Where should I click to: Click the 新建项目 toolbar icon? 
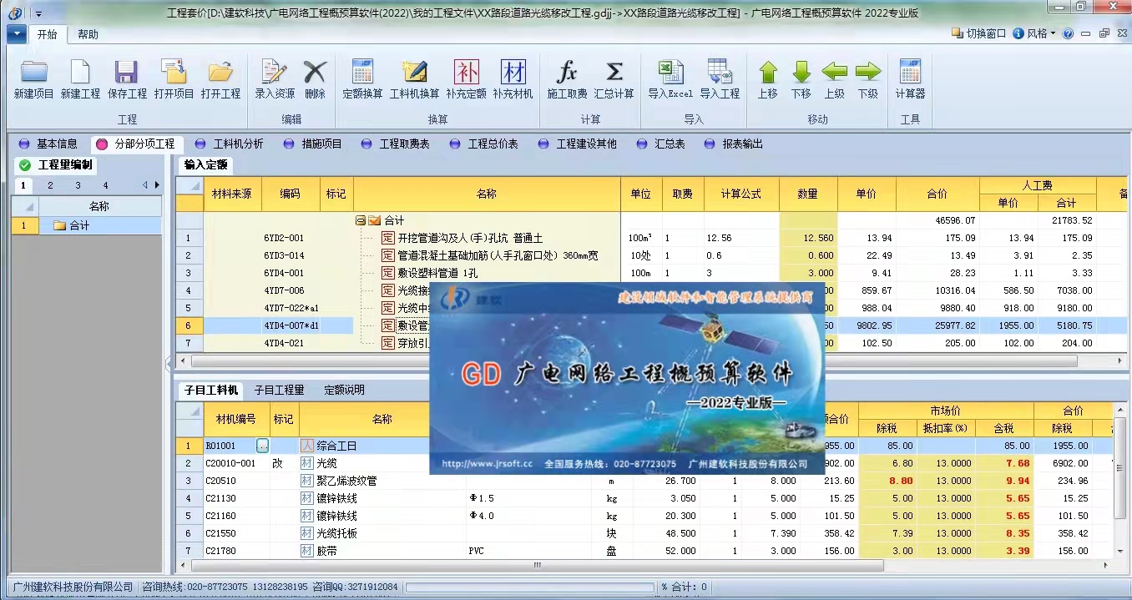point(34,72)
